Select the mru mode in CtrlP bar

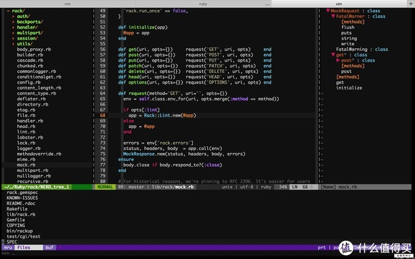[x=8, y=247]
